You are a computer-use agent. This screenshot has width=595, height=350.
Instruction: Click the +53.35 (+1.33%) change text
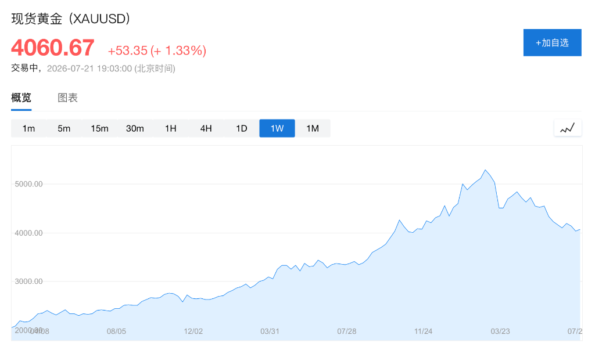pos(157,50)
